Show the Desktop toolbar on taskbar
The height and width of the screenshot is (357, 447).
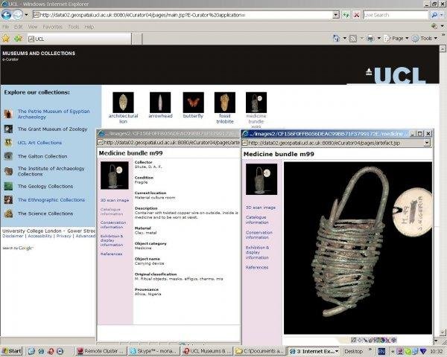point(353,351)
